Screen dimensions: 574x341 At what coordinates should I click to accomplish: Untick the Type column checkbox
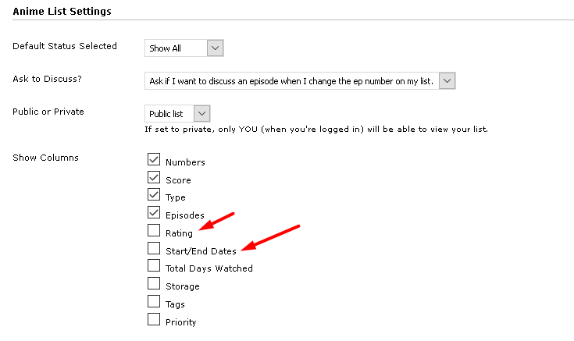point(154,194)
